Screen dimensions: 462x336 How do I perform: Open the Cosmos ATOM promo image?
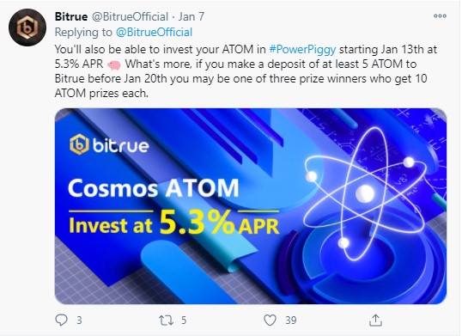pos(251,206)
